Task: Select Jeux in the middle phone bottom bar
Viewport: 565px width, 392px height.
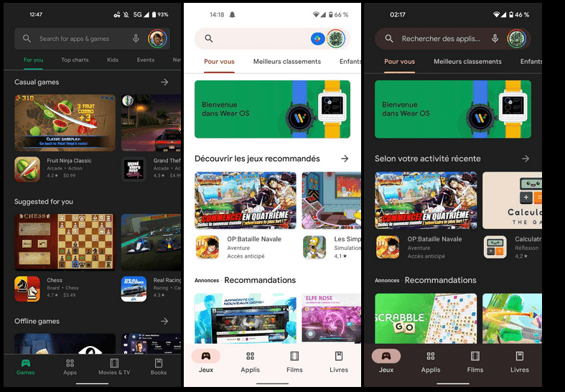Action: (206, 361)
